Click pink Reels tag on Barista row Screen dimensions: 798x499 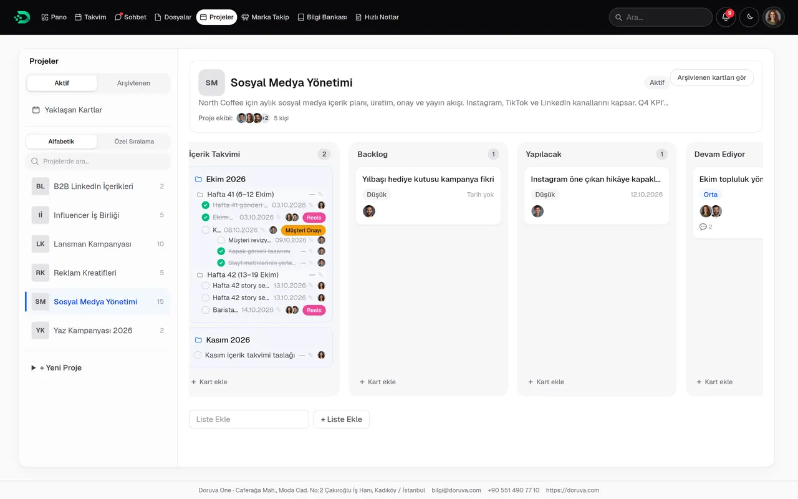pyautogui.click(x=314, y=310)
